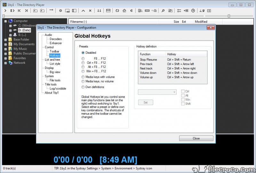
Task: Expand the D: (Date) drive node
Action: click(11, 30)
